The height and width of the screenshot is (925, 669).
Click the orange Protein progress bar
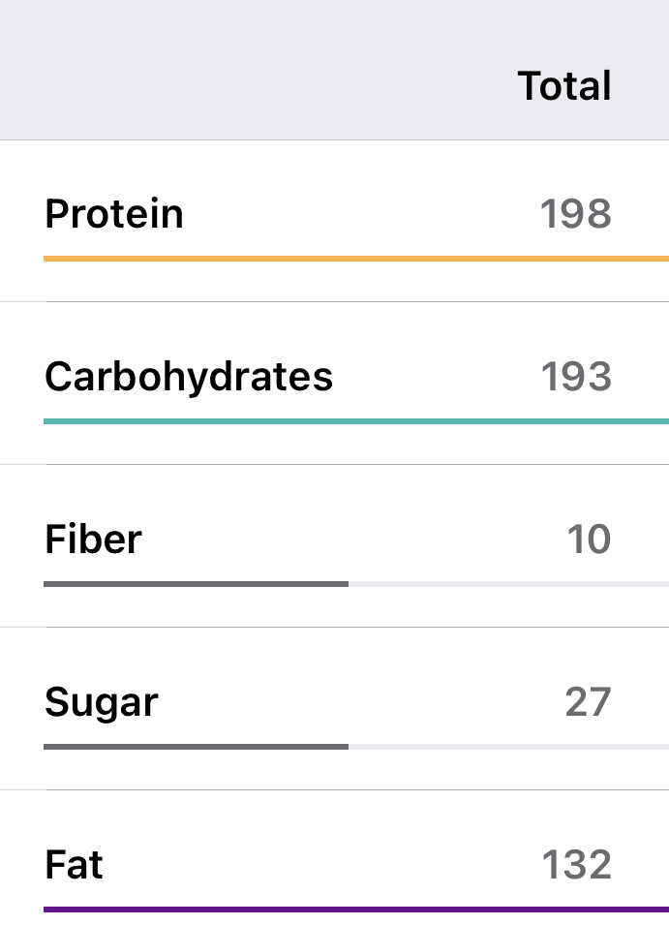[x=355, y=259]
